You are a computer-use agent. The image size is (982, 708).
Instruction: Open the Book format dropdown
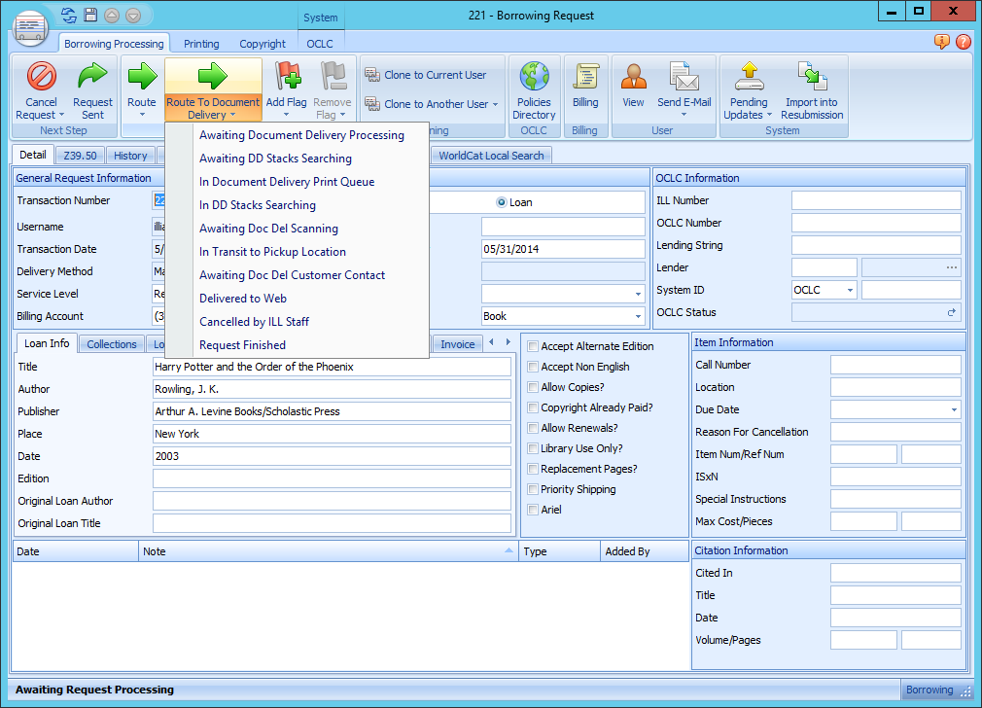(640, 315)
